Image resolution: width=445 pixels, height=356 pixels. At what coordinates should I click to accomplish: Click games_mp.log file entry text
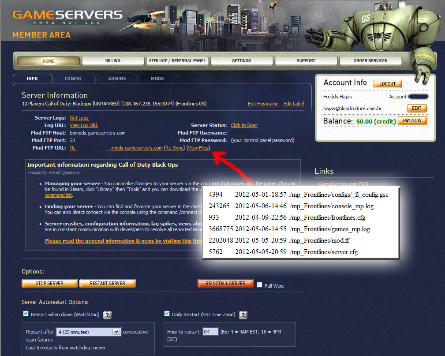[x=329, y=229]
